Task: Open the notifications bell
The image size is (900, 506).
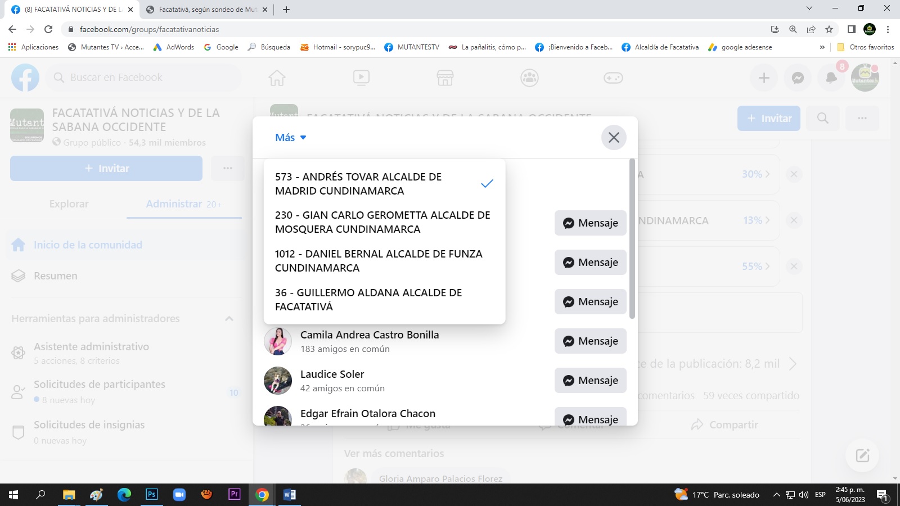Action: (x=831, y=78)
